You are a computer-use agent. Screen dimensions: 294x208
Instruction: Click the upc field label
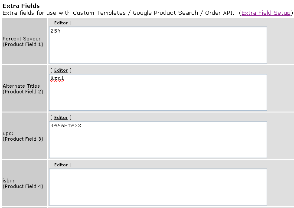point(8,133)
